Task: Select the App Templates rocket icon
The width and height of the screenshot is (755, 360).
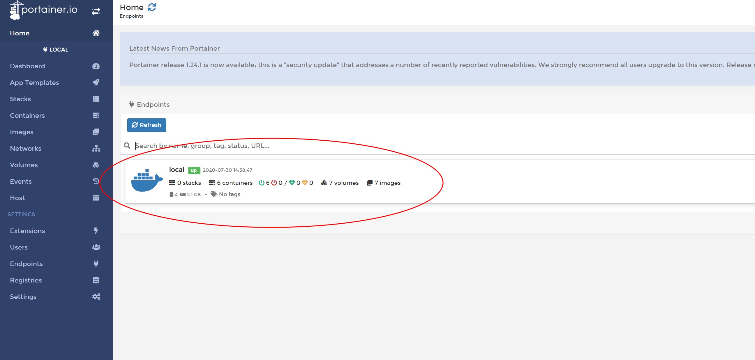Action: tap(96, 82)
